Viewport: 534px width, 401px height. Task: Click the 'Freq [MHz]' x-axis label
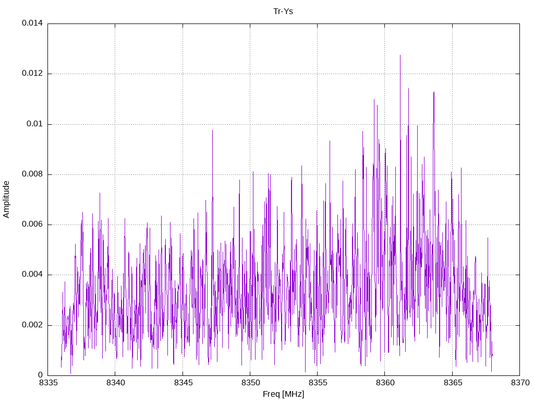coord(283,394)
